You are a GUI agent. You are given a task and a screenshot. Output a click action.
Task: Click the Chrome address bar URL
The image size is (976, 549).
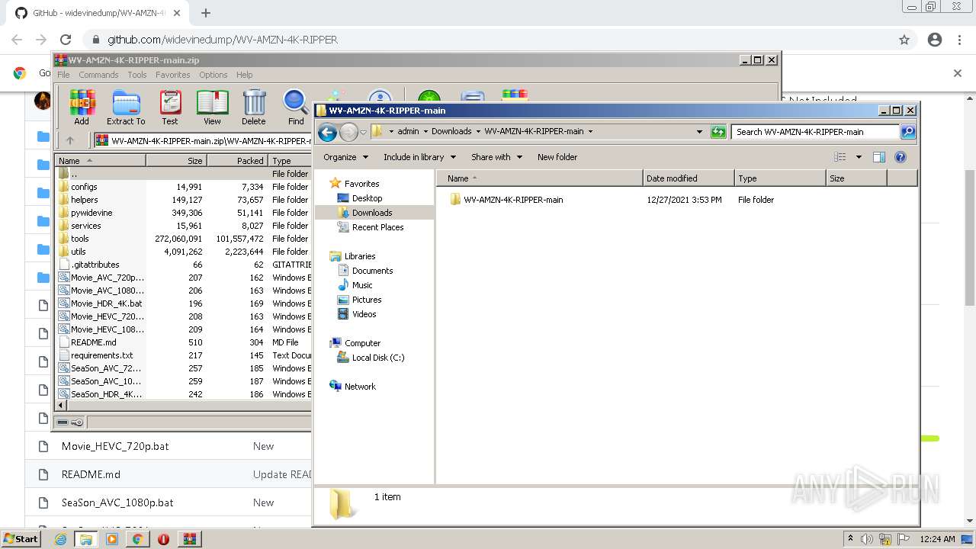pyautogui.click(x=222, y=40)
